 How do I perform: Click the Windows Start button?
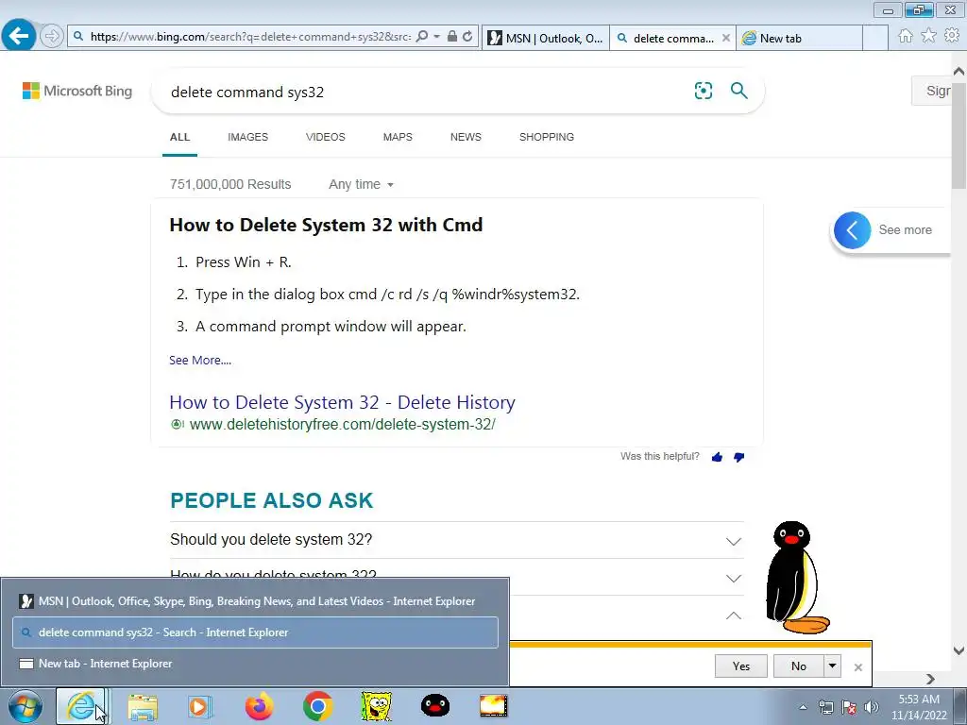tap(25, 706)
